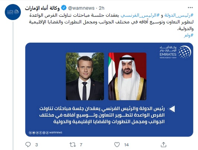
Task: Like the tweet with the heart icon
Action: tap(116, 144)
